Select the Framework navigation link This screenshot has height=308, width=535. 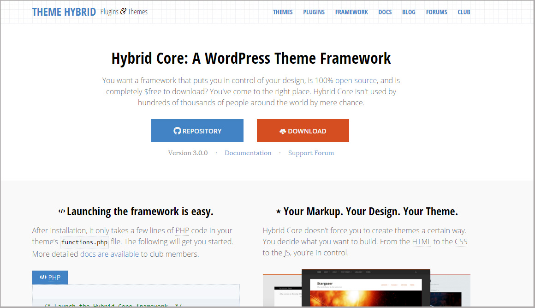(351, 12)
